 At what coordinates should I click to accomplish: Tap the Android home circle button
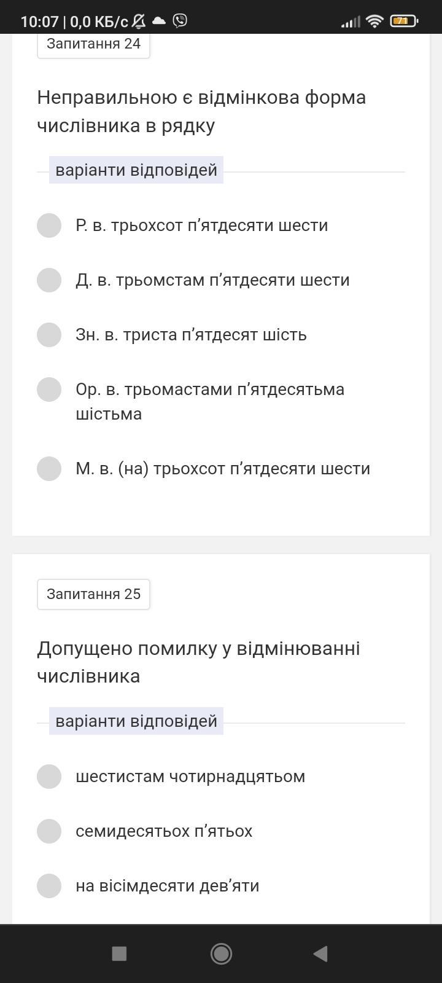pyautogui.click(x=221, y=954)
